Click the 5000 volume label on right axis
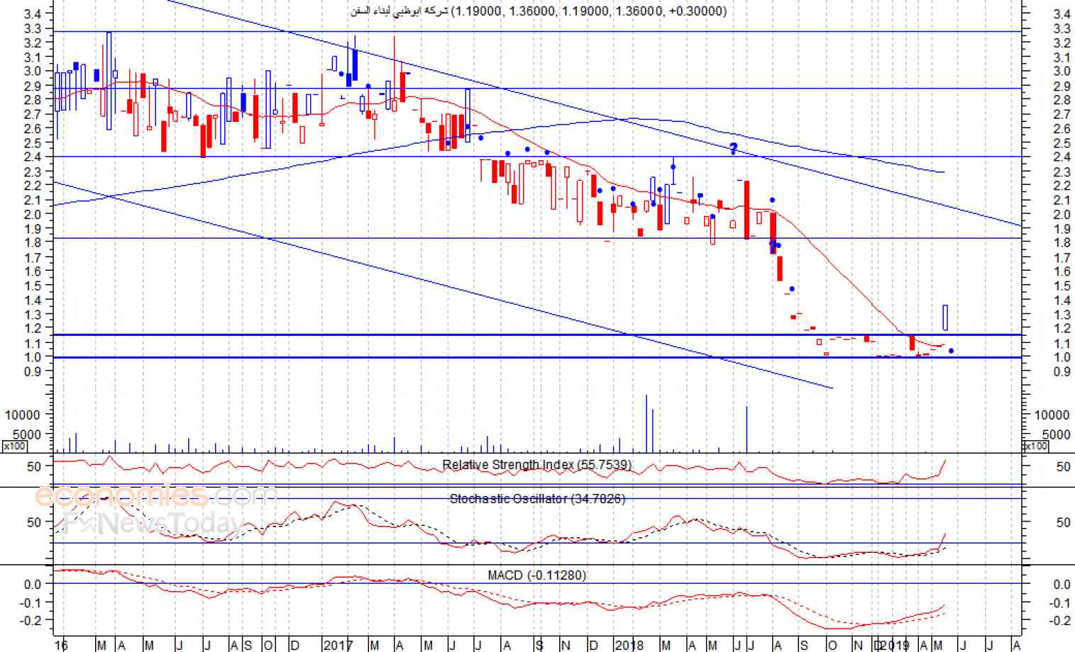Screen dimensions: 1075x652 [x=1056, y=434]
